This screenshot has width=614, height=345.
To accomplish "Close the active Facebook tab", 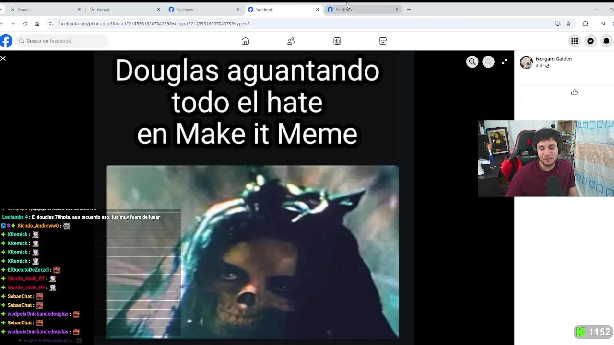I will click(x=318, y=9).
